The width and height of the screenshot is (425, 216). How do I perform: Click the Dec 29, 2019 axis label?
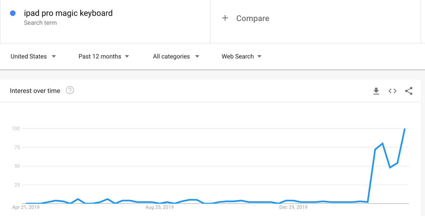pos(293,207)
